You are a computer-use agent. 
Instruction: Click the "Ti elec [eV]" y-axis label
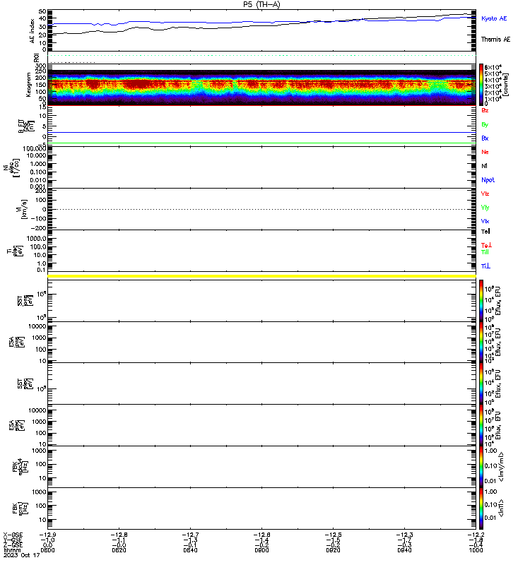[x=15, y=251]
